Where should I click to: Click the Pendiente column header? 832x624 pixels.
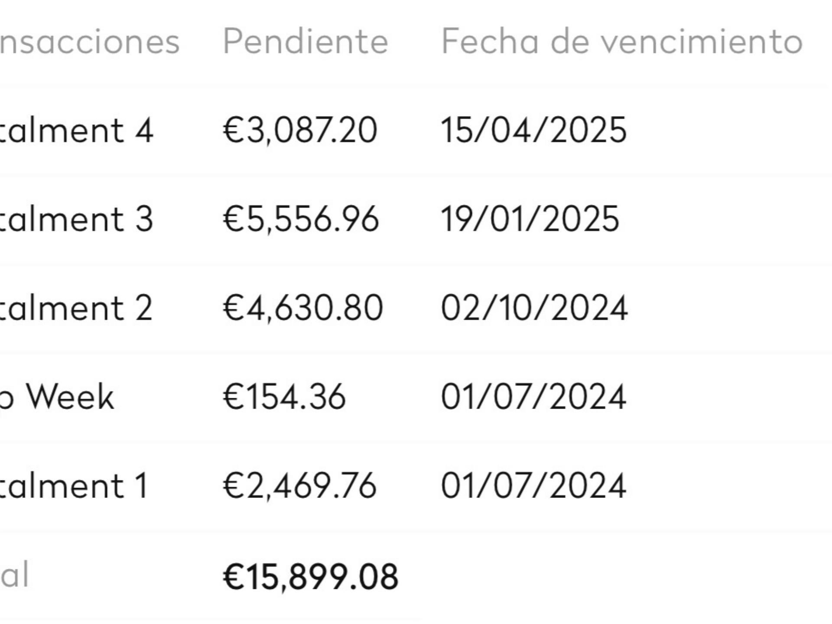(305, 42)
